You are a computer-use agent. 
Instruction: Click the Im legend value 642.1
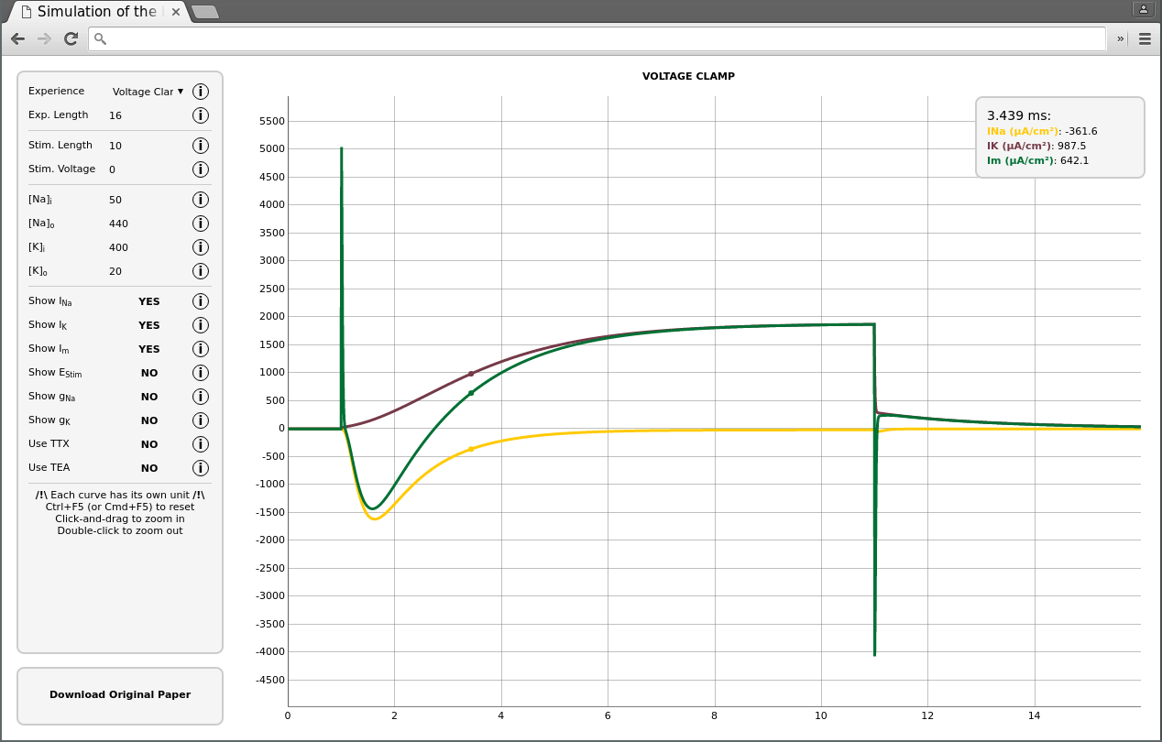click(1074, 161)
